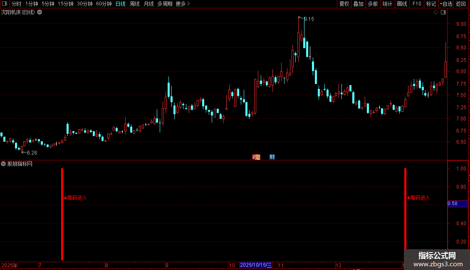Select the 周线 weekly period tab
The width and height of the screenshot is (470, 270).
135,4
